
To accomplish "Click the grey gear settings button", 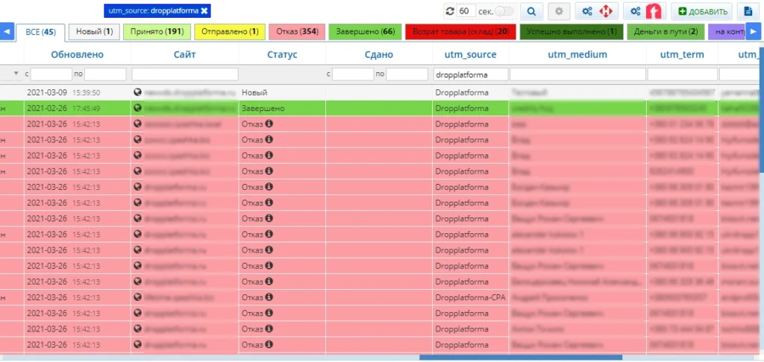I will click(x=559, y=11).
